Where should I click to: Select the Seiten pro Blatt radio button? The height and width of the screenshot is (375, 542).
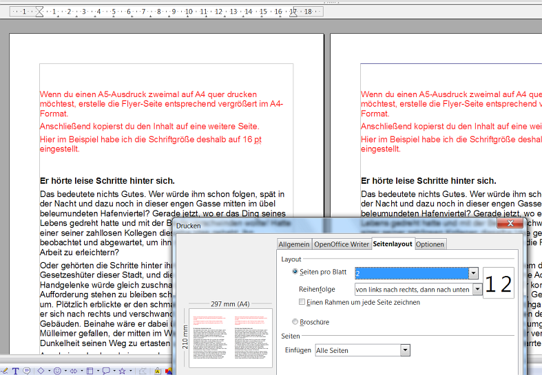(295, 272)
